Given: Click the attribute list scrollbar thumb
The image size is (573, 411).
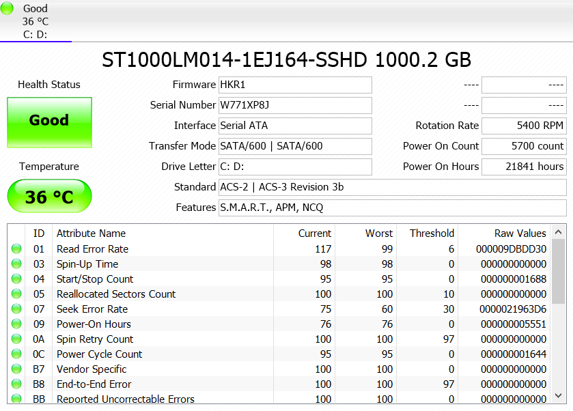Looking at the screenshot, I should (558, 272).
